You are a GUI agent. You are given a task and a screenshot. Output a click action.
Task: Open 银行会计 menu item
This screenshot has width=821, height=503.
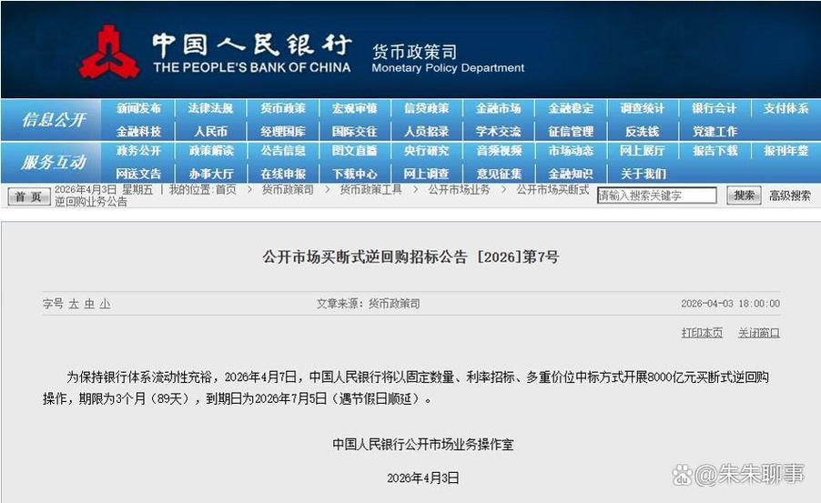715,108
